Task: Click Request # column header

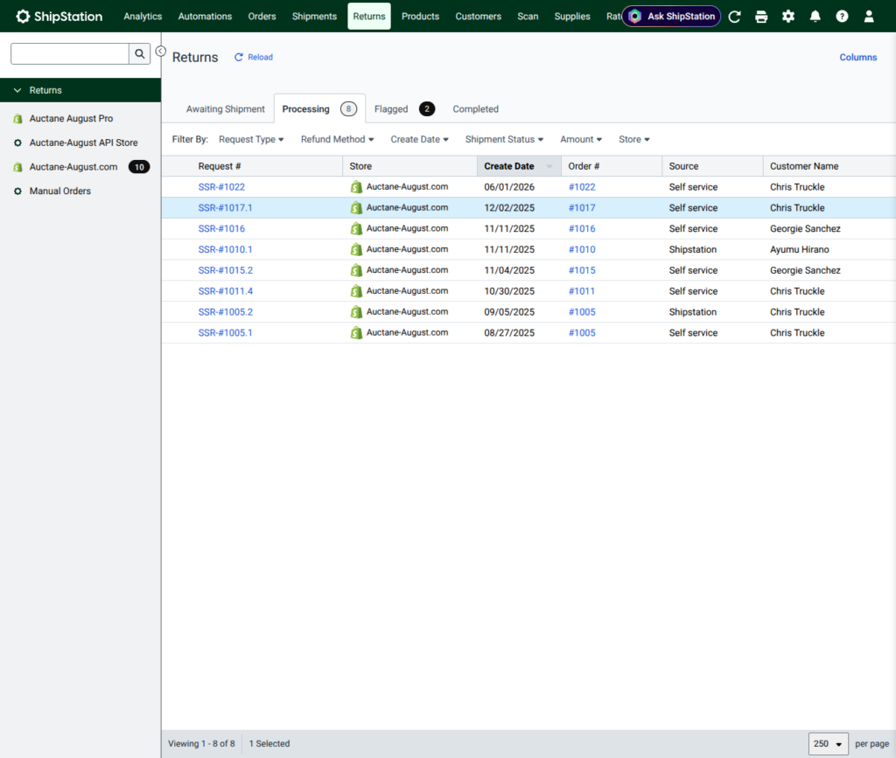Action: pyautogui.click(x=220, y=166)
